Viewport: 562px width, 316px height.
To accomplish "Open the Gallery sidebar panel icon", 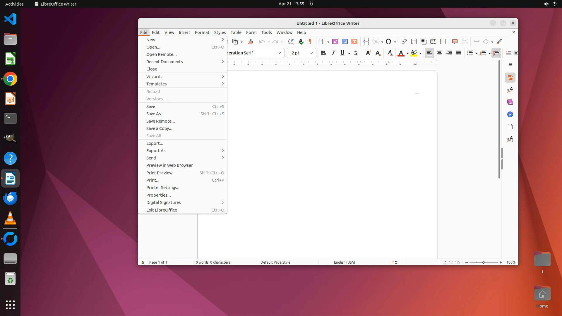I will tap(510, 102).
